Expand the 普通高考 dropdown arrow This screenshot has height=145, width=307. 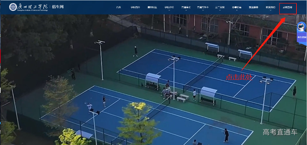coord(186,10)
